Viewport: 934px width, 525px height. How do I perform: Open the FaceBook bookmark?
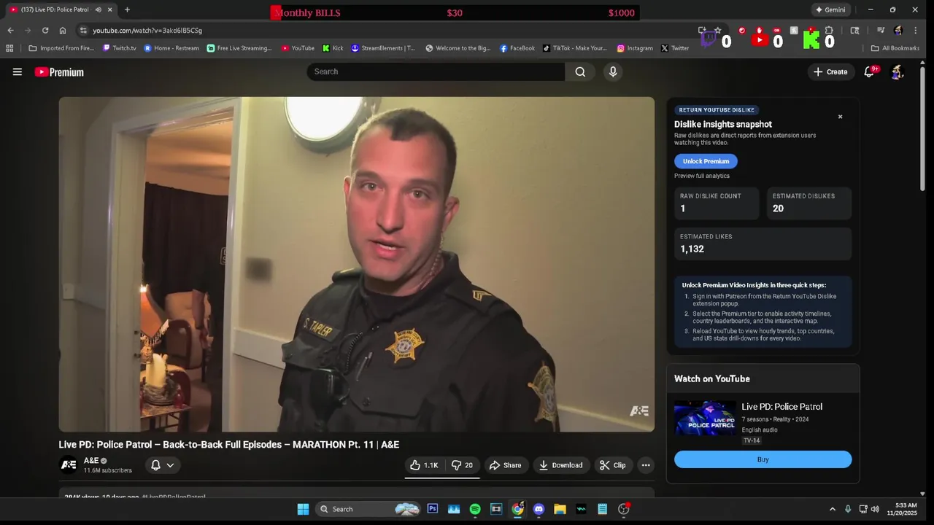(x=517, y=48)
